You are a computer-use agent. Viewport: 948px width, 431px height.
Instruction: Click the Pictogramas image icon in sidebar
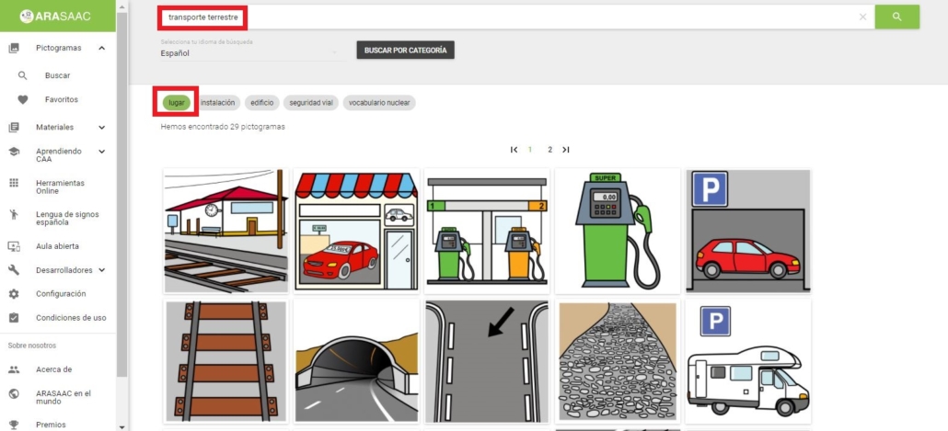point(14,49)
